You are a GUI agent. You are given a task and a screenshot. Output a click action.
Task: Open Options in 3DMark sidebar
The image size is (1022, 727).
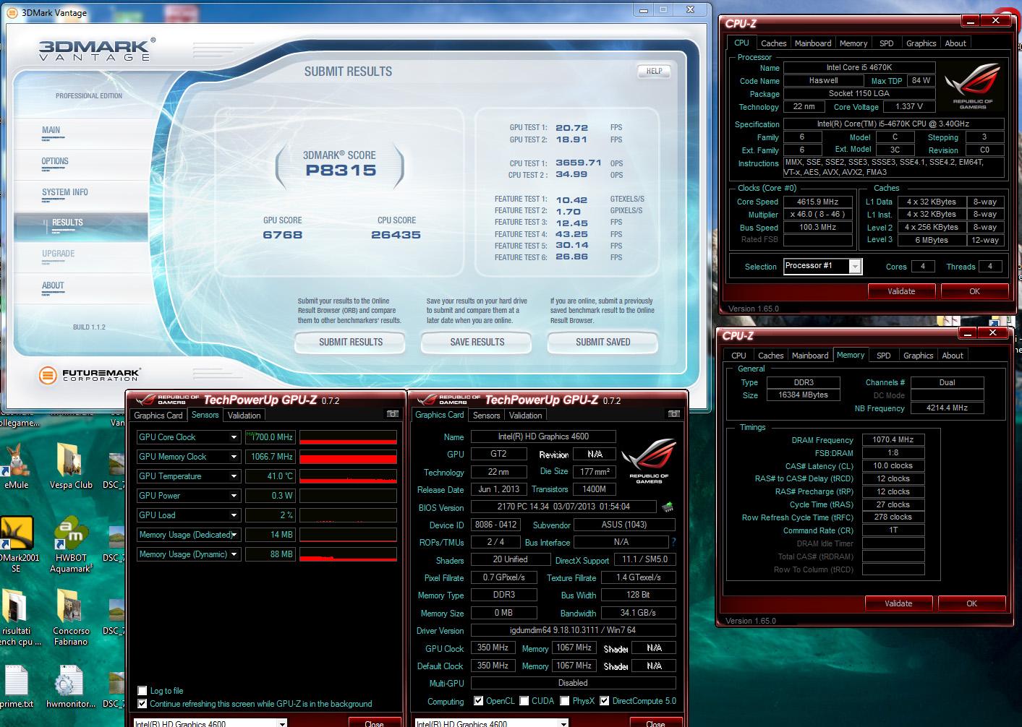point(55,161)
